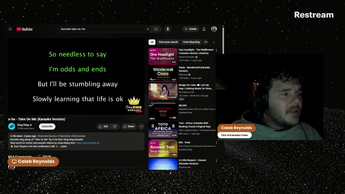Advance filter chips with right chevron
Image resolution: width=345 pixels, height=194 pixels.
click(213, 42)
